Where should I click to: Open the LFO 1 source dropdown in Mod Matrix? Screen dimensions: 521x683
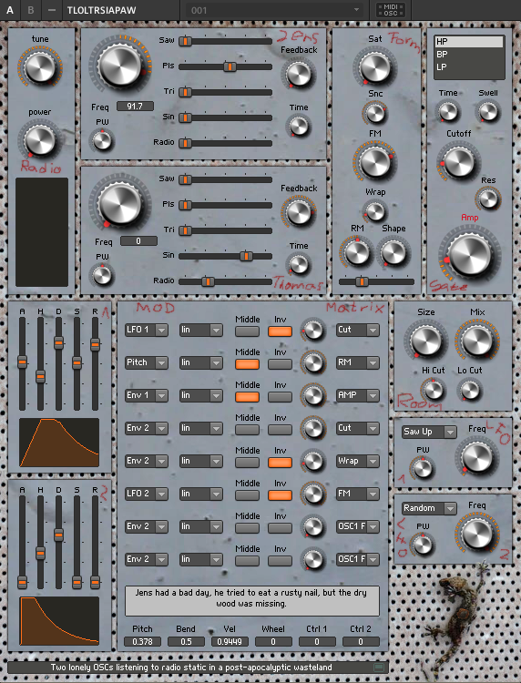(x=147, y=330)
